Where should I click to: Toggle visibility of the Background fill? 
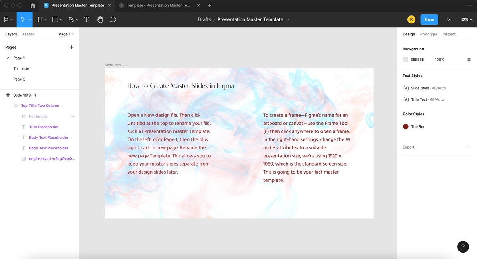(469, 59)
